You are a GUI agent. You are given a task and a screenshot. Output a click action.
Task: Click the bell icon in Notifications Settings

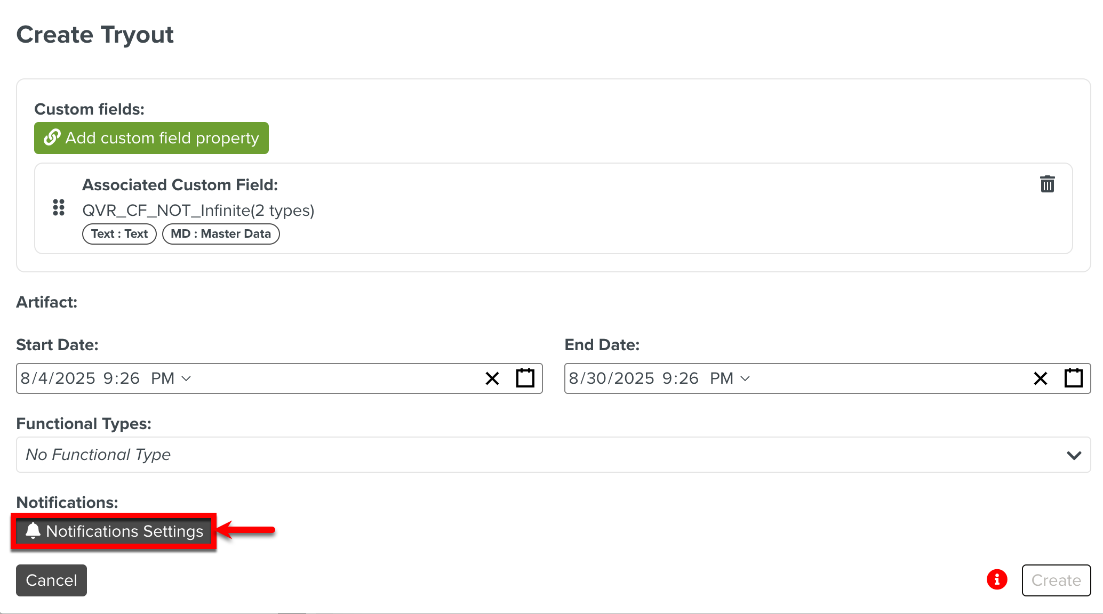point(33,531)
